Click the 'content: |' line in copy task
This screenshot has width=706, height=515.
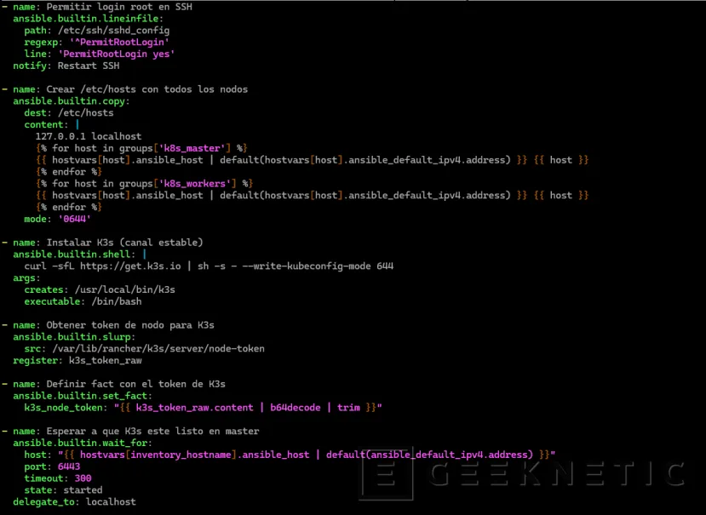pos(52,124)
